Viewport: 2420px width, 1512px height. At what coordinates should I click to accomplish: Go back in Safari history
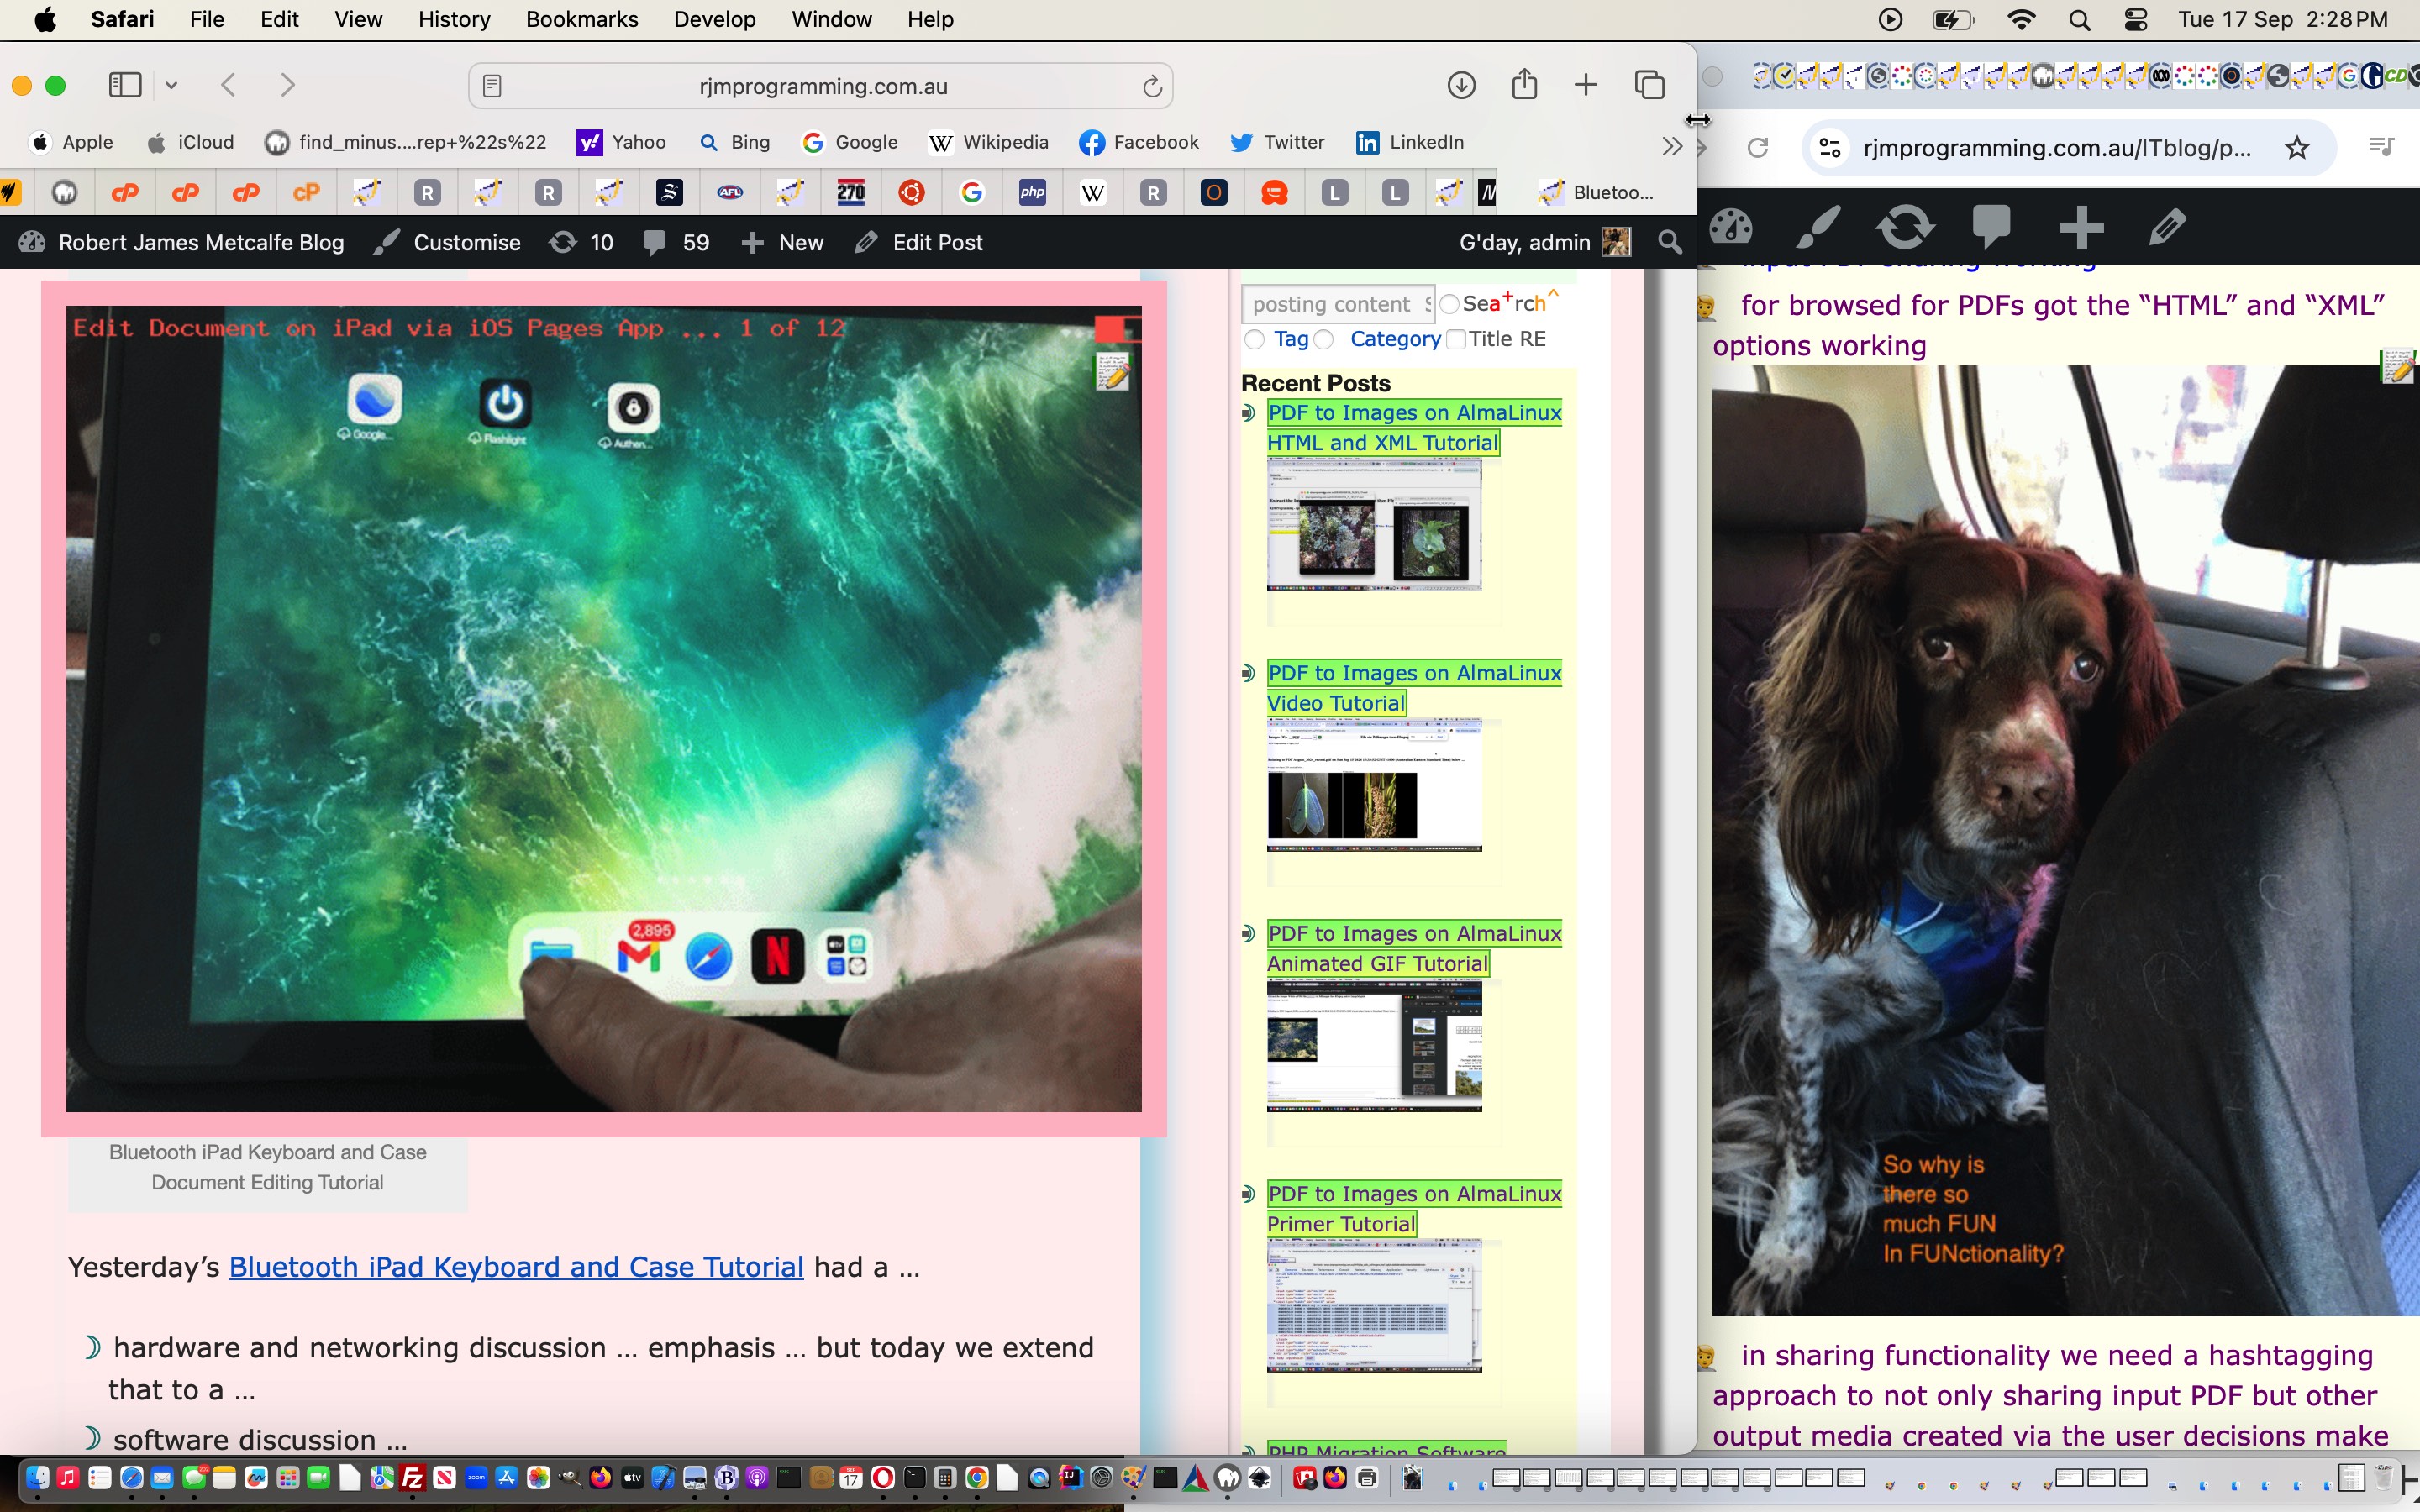[x=229, y=85]
